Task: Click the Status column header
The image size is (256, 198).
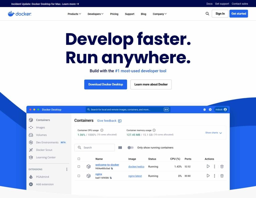Action: pyautogui.click(x=152, y=159)
